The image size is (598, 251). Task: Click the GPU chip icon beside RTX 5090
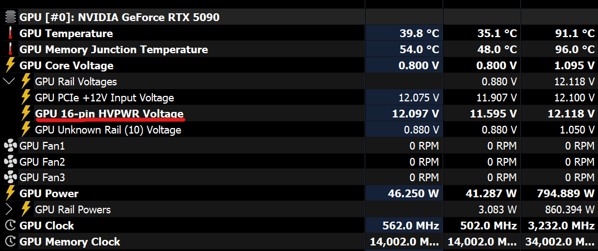pyautogui.click(x=10, y=17)
